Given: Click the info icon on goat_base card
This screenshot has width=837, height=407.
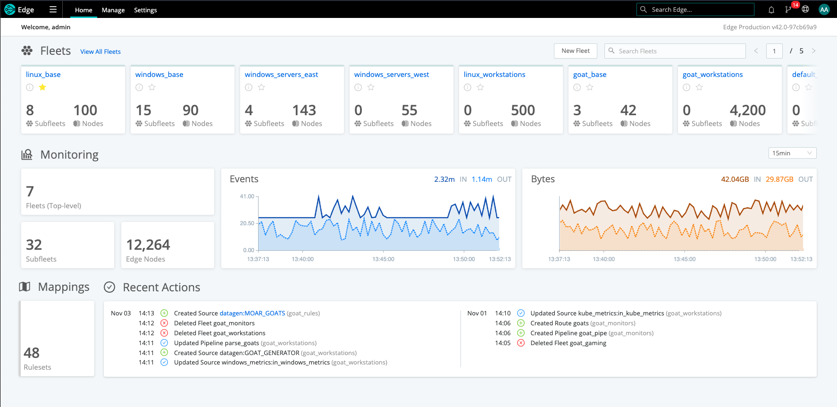Looking at the screenshot, I should click(577, 87).
